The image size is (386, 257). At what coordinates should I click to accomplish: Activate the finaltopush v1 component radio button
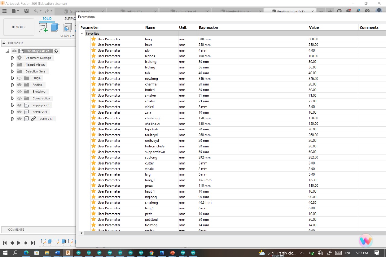pos(56,51)
